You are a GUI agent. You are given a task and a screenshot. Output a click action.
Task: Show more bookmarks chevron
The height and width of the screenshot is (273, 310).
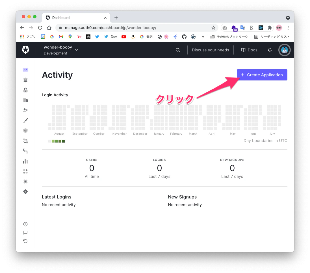tap(203, 37)
